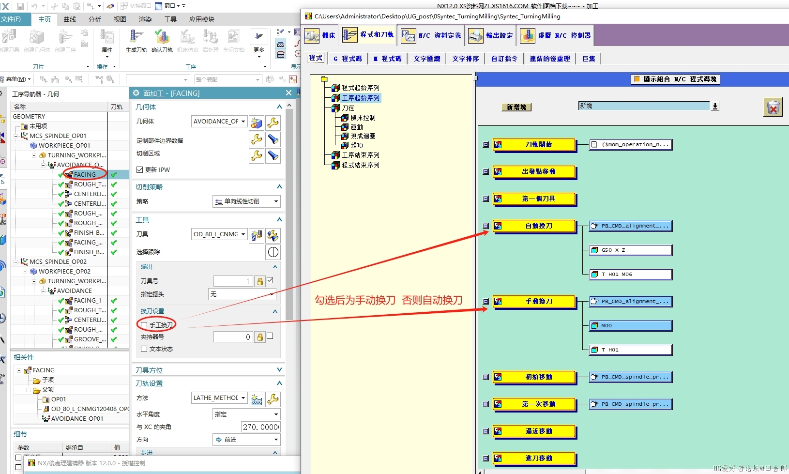This screenshot has width=789, height=474.
Task: Click flashlight display icon for 切削区域
Action: click(x=273, y=155)
